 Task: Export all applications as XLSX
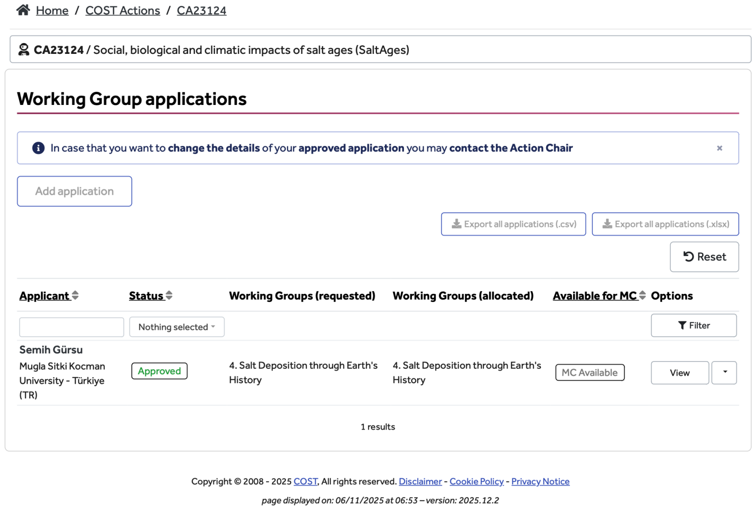click(665, 224)
